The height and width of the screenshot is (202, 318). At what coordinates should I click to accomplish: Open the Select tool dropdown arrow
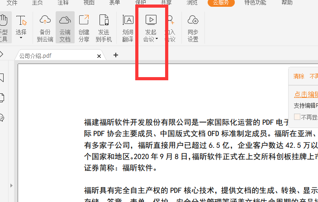point(21,38)
